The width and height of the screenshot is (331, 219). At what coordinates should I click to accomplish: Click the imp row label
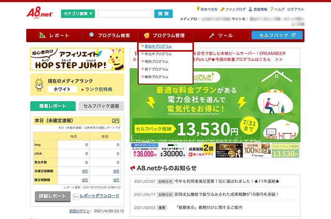37,145
